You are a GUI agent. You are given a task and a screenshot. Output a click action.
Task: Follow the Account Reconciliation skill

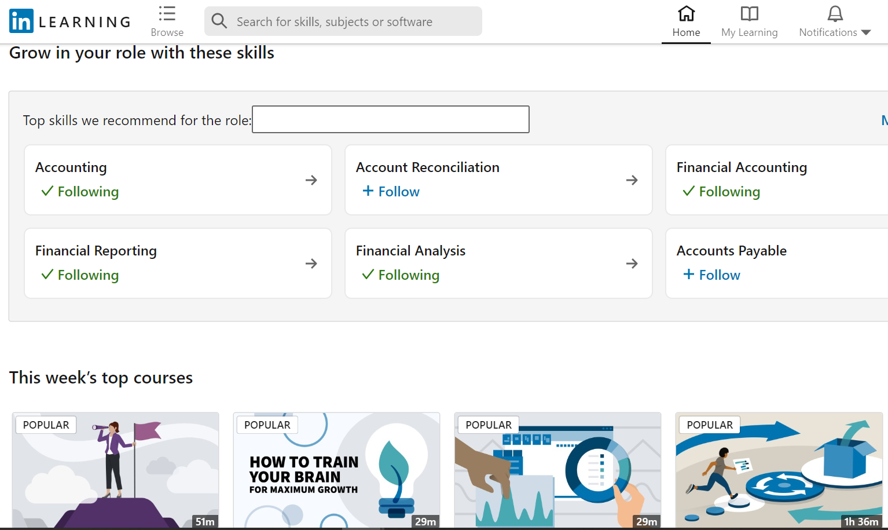390,191
